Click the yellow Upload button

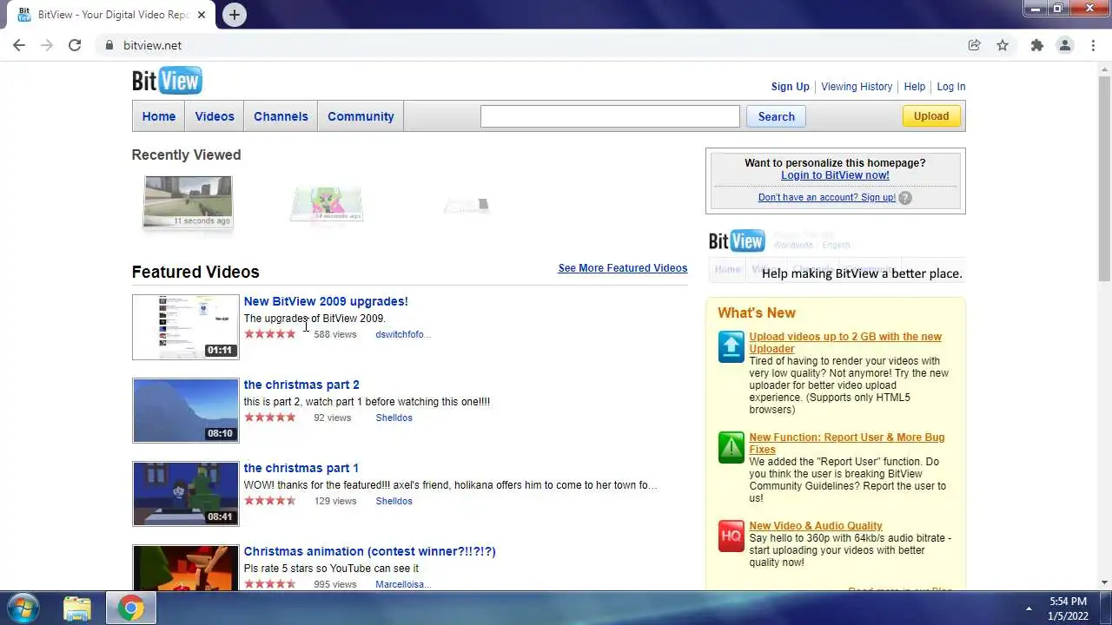[x=931, y=116]
